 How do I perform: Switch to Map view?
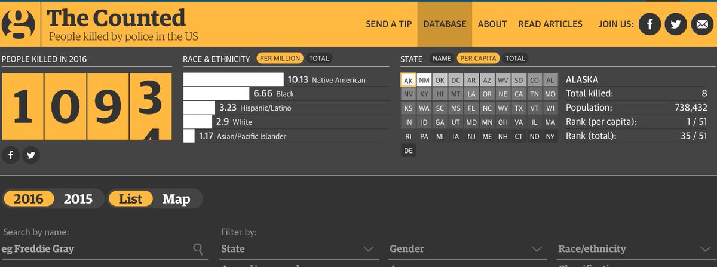click(x=176, y=199)
